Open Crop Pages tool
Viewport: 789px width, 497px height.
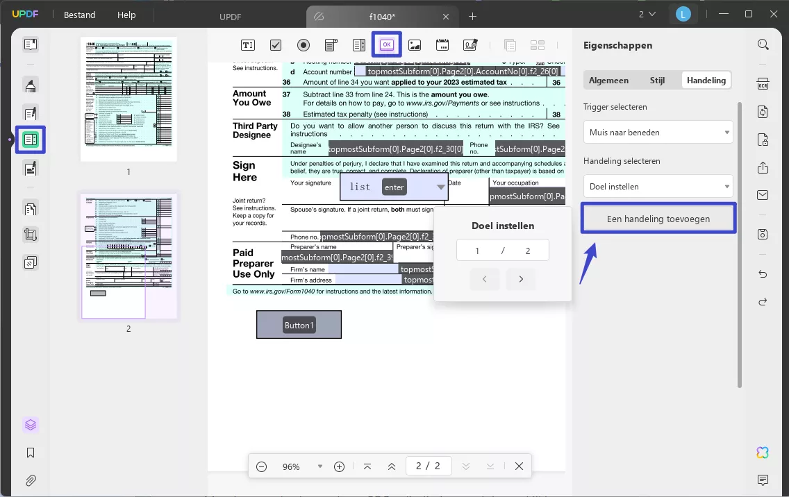coord(31,235)
